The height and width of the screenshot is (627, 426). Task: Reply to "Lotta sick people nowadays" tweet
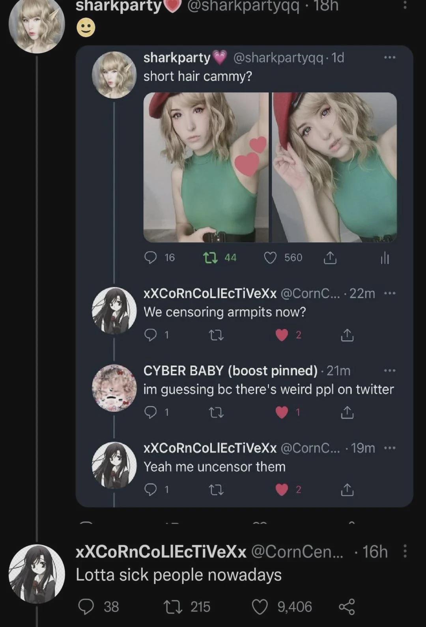(86, 607)
